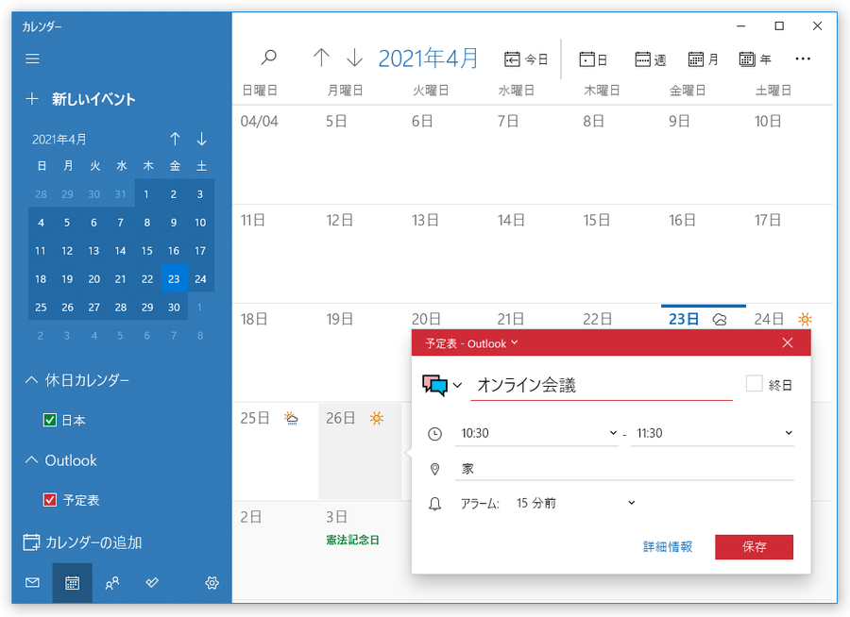The width and height of the screenshot is (850, 617).
Task: Open the settings gear icon
Action: (212, 583)
